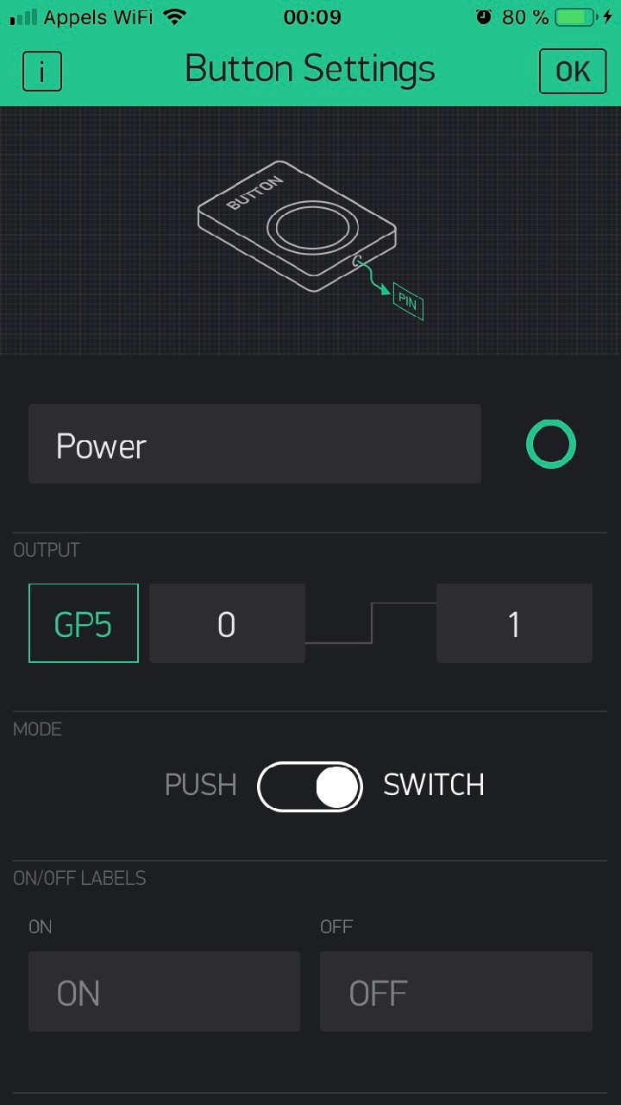
Task: Edit the ON label text field
Action: [164, 991]
